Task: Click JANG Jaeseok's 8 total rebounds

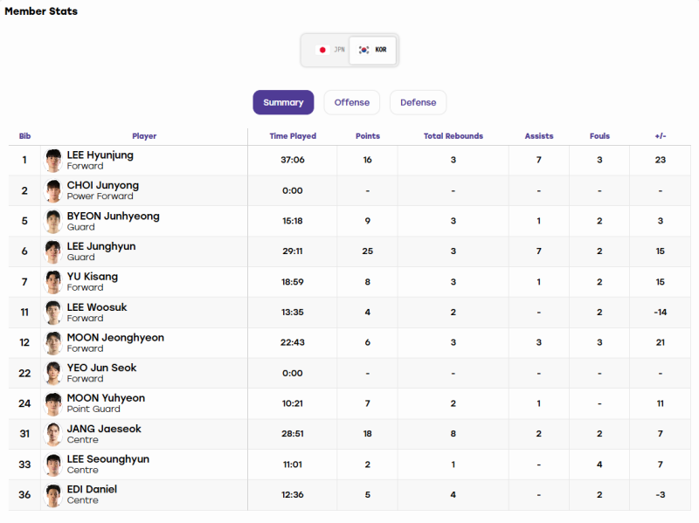Action: coord(453,434)
